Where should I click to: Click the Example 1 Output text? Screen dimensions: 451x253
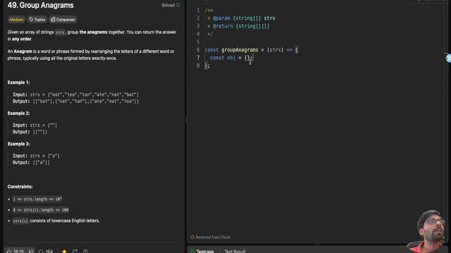click(x=75, y=101)
